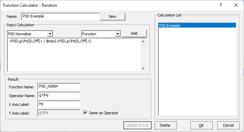The image size is (244, 132).
Task: Select PSD Example in Calculation List
Action: [197, 26]
